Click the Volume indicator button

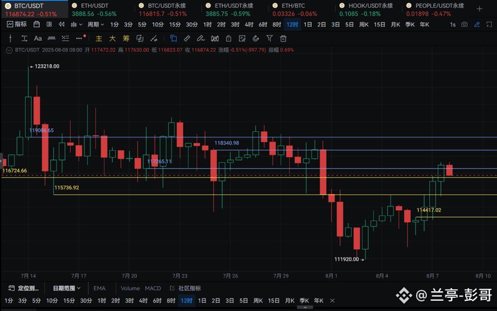(x=130, y=288)
